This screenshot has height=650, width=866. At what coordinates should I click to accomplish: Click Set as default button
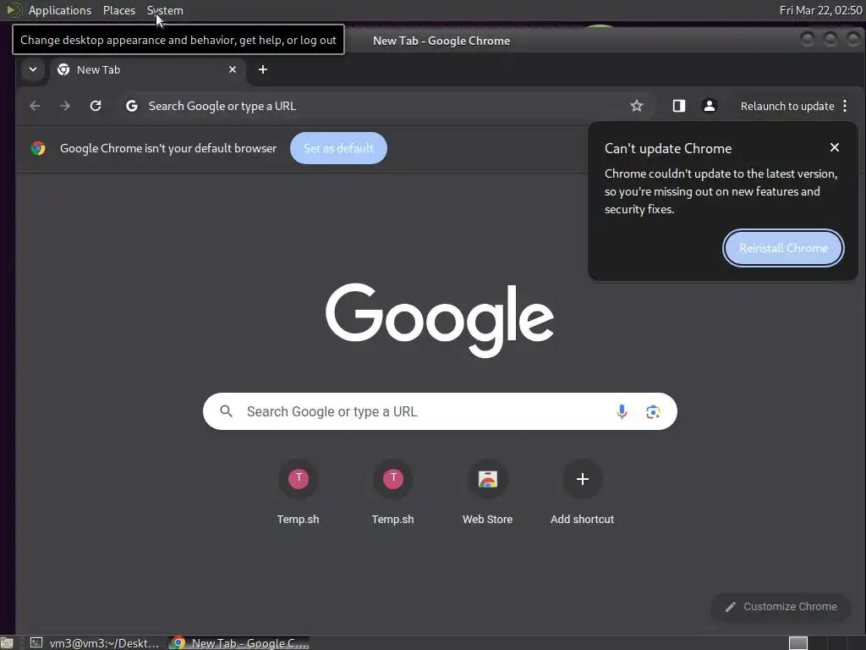[x=338, y=148]
